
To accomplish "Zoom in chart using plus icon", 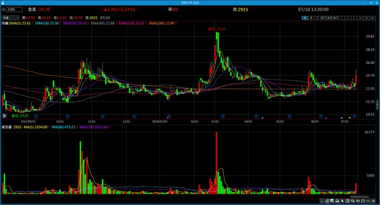I will tap(373, 201).
